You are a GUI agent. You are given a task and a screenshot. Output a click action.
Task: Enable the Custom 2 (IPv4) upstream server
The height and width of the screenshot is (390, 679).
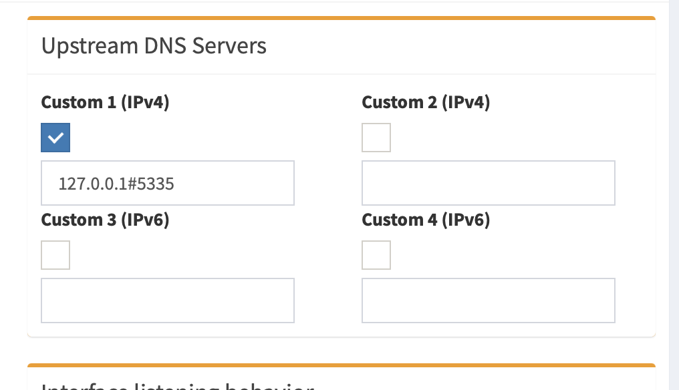tap(376, 138)
